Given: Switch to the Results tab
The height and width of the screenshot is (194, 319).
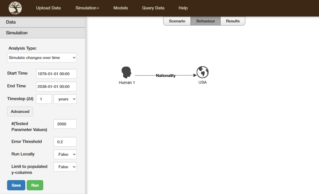Looking at the screenshot, I should (x=233, y=21).
